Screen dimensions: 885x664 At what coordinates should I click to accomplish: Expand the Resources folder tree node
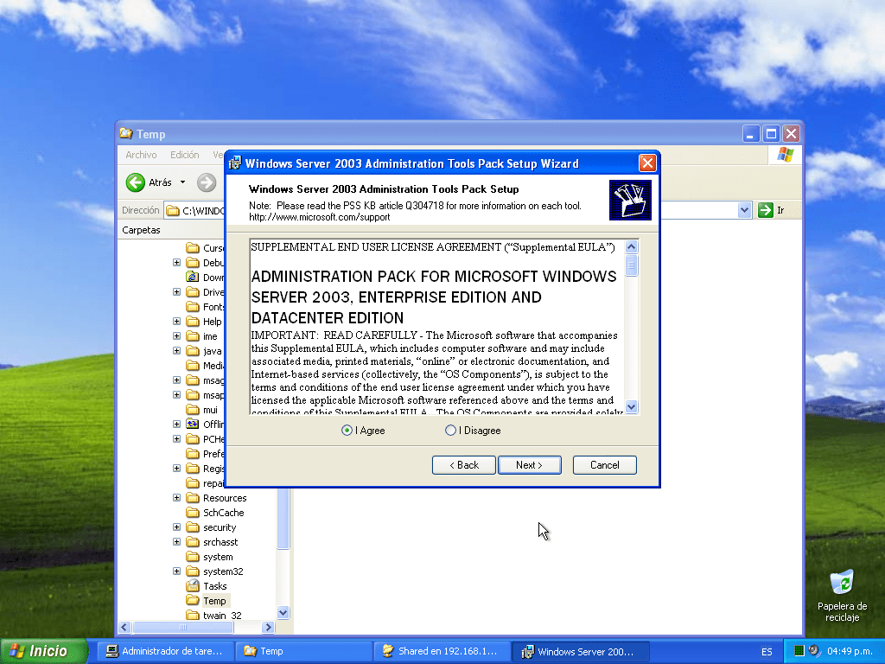(177, 498)
